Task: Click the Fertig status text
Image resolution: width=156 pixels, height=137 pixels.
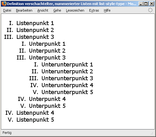Action: 7,133
